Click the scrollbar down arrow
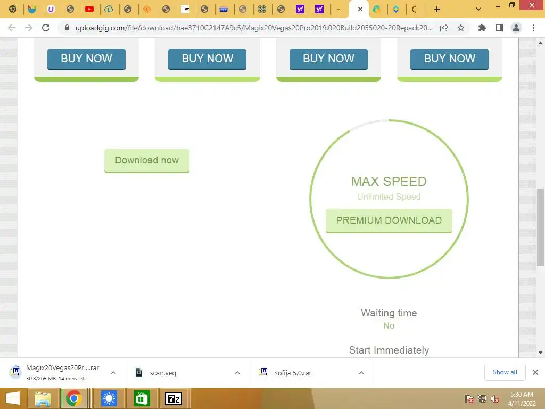 tap(540, 353)
